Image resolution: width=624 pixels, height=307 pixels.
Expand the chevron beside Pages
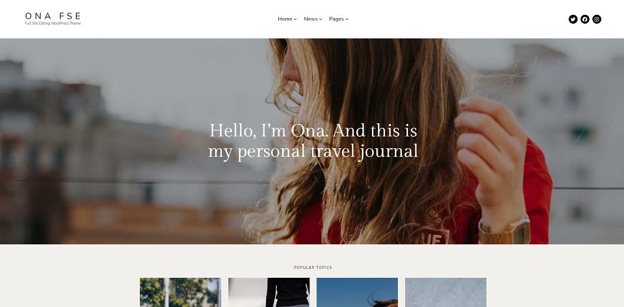click(346, 19)
